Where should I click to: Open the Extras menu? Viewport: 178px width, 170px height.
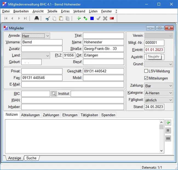pos(65,11)
